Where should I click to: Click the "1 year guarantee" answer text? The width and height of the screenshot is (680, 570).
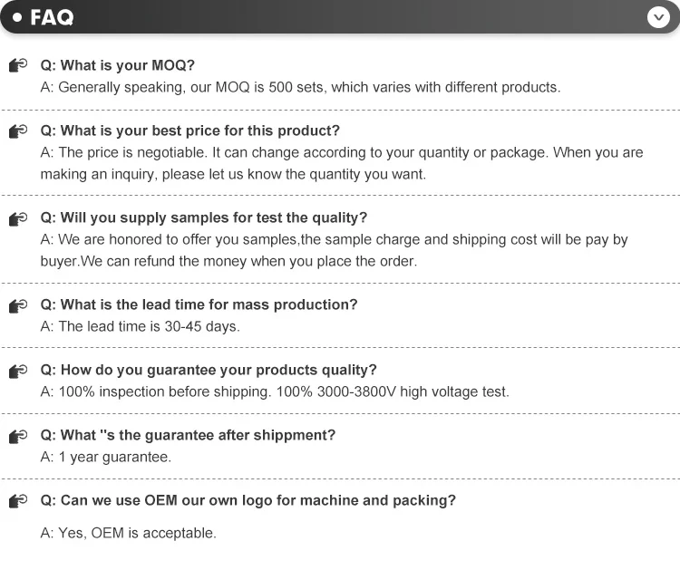click(106, 457)
